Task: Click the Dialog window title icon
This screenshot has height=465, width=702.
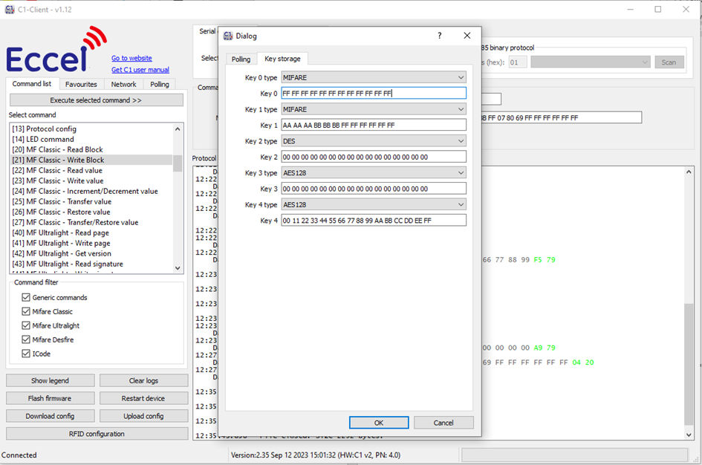Action: pos(229,36)
